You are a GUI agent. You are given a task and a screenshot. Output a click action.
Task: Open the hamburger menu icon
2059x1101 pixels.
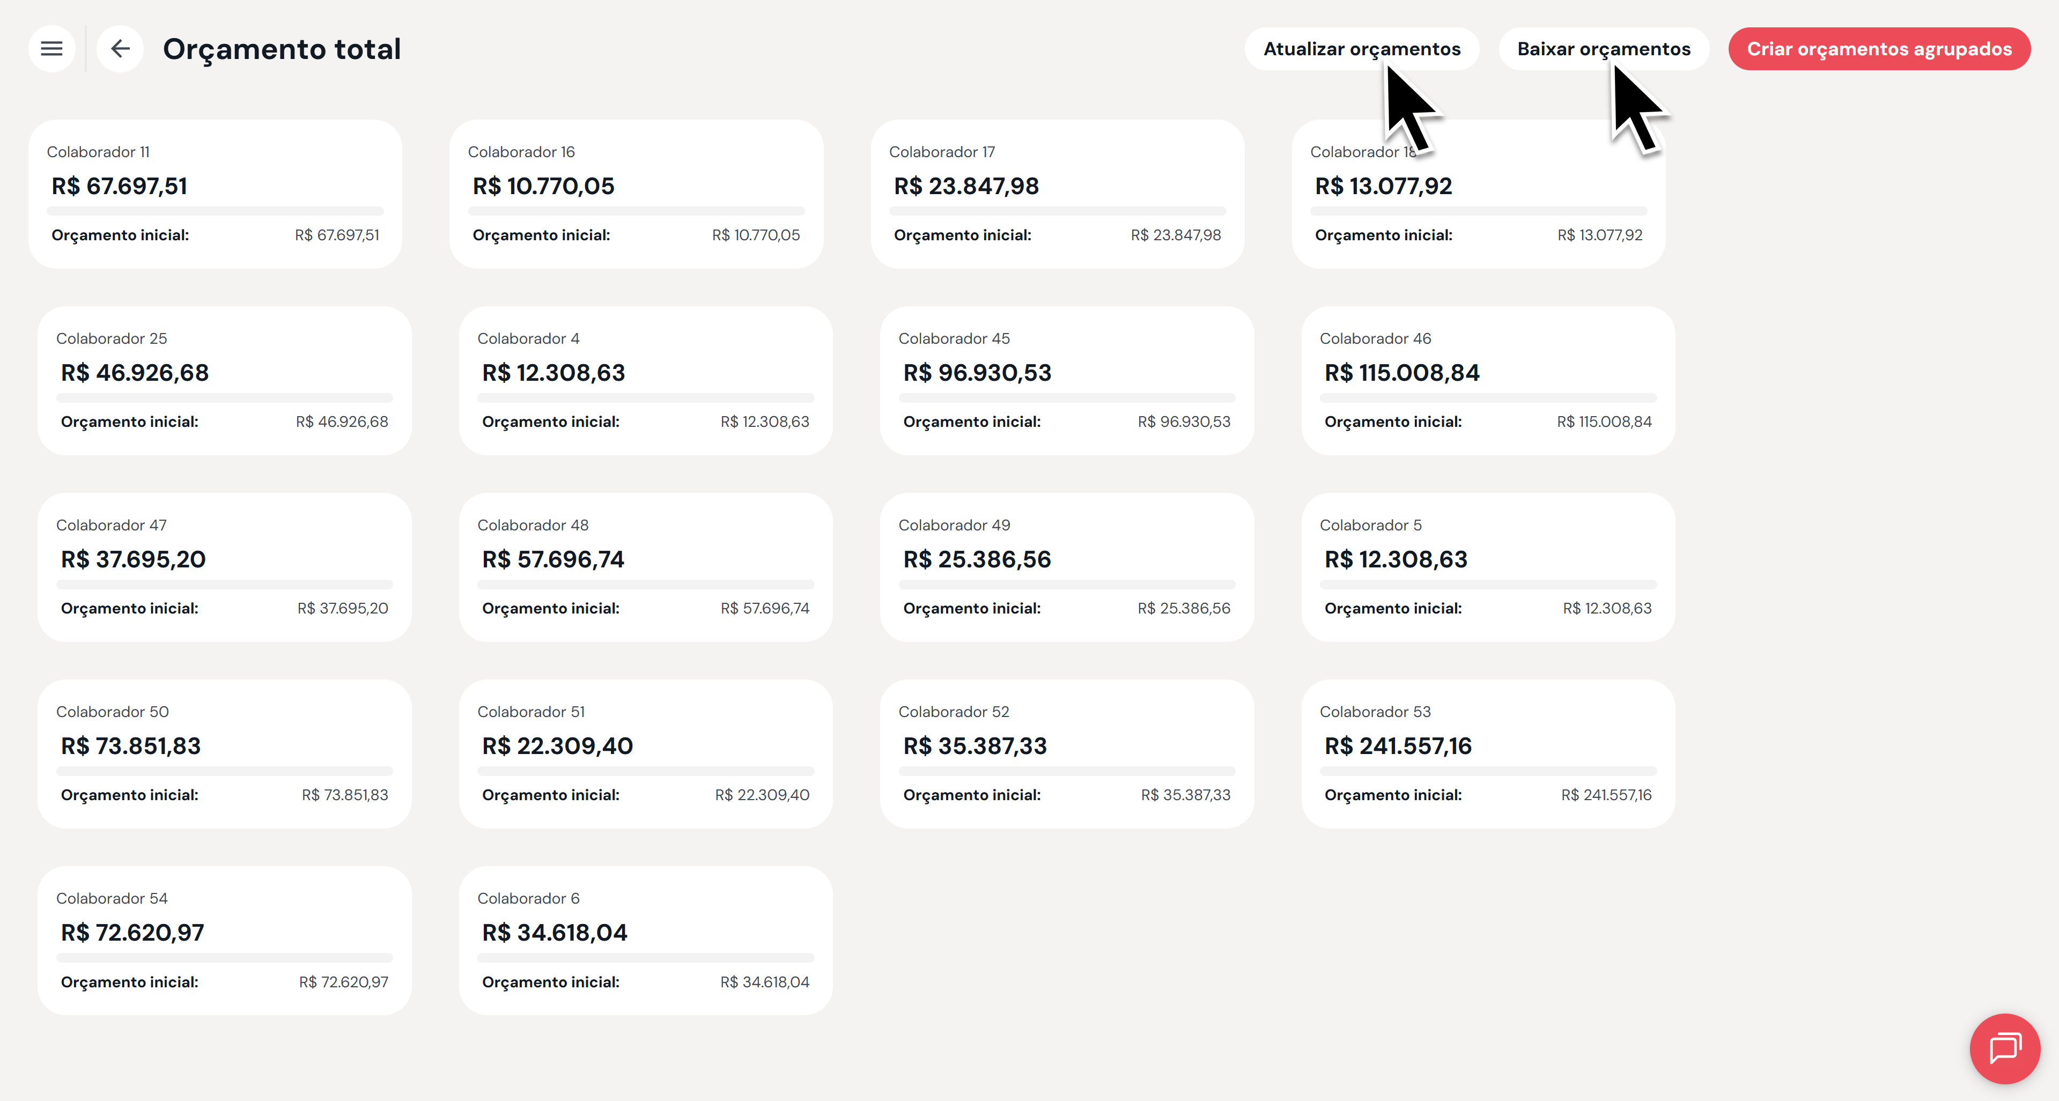52,49
